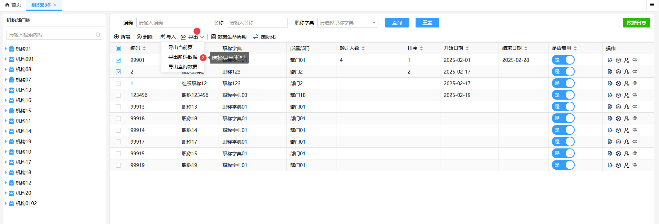The image size is (659, 224).
Task: Uncheck the checkbox for row 99901
Action: 118,60
